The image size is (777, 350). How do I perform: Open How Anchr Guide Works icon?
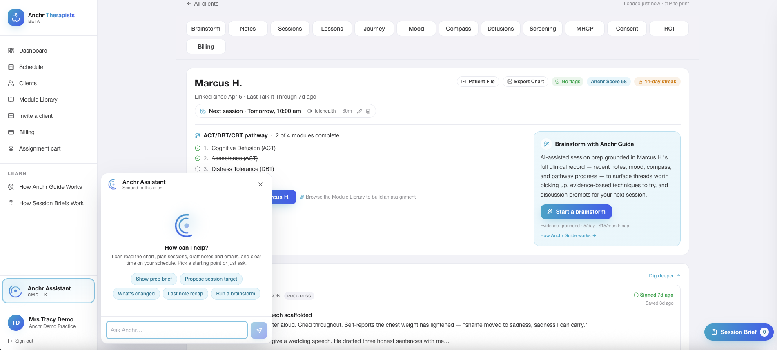click(x=11, y=187)
